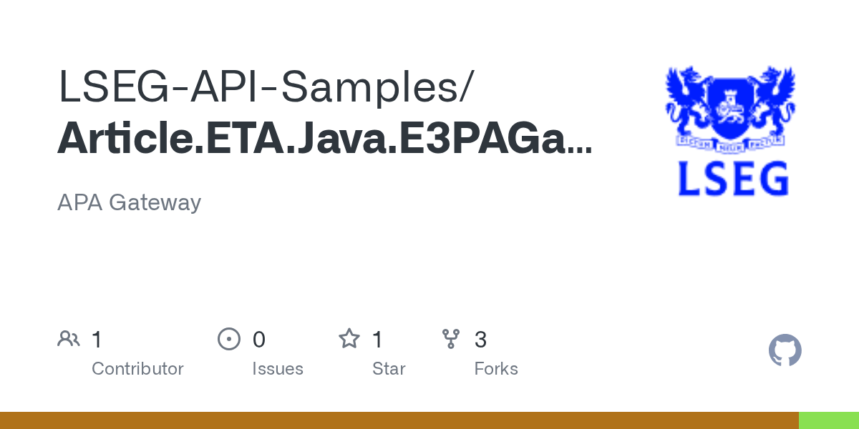Click the APA Gateway description text
This screenshot has width=859, height=429.
[x=129, y=202]
